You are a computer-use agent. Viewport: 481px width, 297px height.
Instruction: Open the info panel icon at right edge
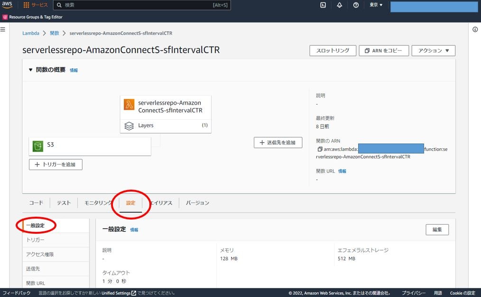pos(475,29)
